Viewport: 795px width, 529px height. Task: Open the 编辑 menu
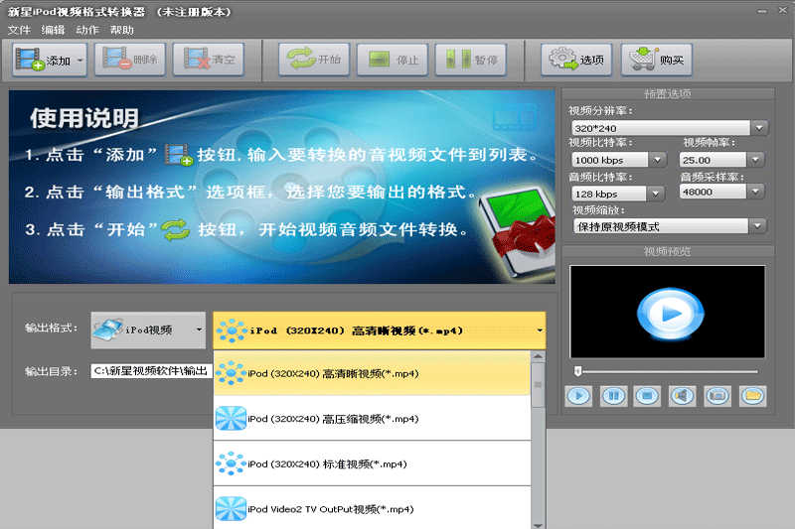pyautogui.click(x=54, y=30)
